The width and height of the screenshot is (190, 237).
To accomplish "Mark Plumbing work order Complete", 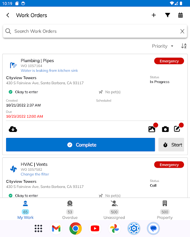I will pos(80,145).
